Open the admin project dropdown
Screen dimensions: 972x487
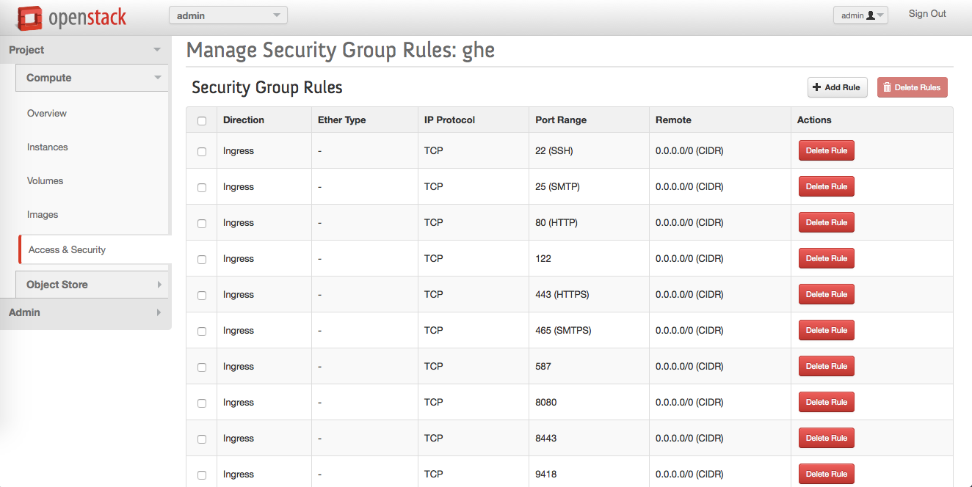228,15
